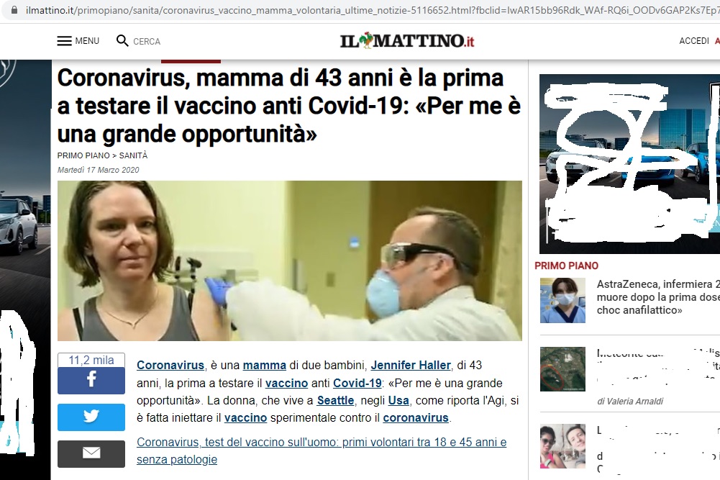Open the SANITÀ breadcrumb section
Viewport: 720px width, 480px height.
(x=133, y=155)
